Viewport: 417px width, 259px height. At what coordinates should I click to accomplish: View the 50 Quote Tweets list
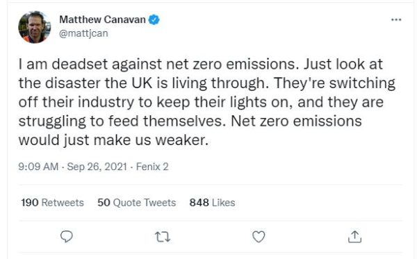[137, 203]
